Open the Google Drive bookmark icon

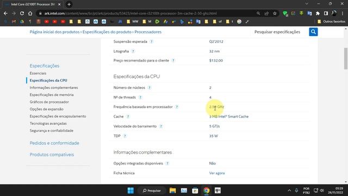[x=22, y=22]
